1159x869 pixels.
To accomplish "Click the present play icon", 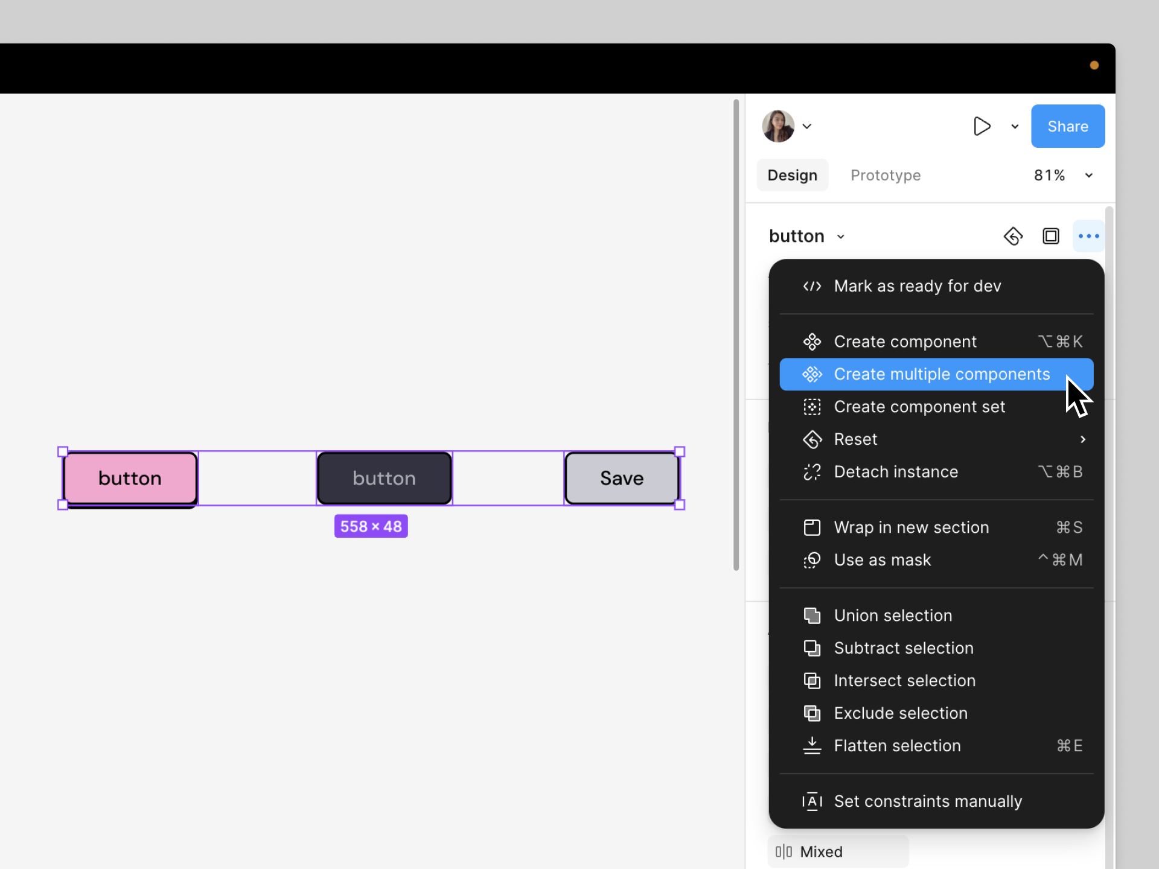I will [982, 126].
